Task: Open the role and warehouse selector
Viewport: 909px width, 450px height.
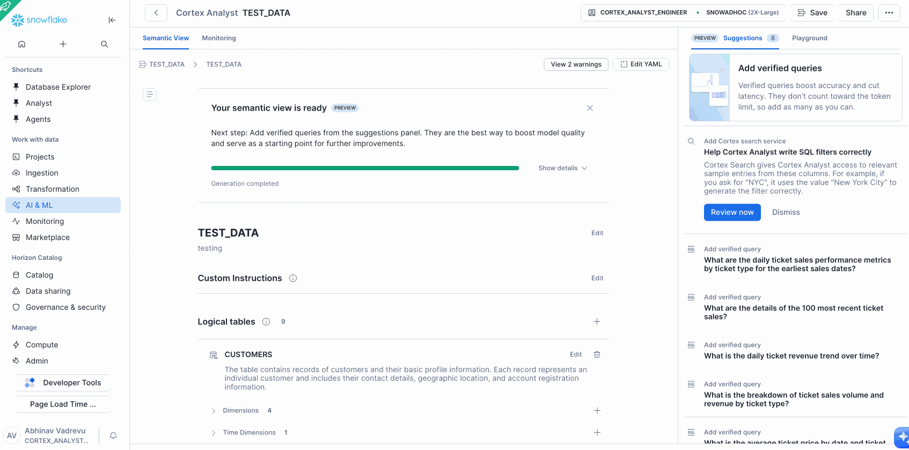Action: [683, 13]
